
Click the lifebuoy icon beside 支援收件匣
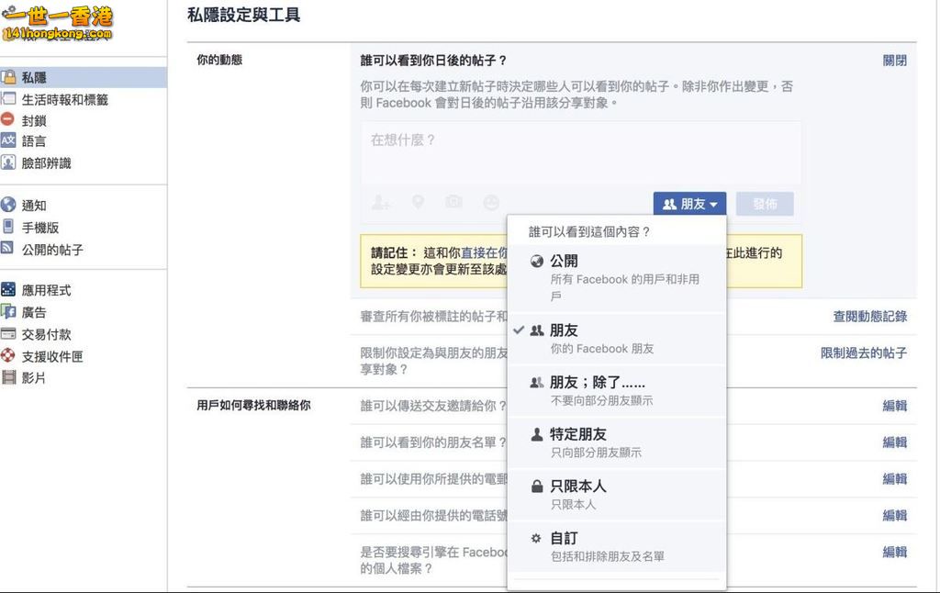7,355
